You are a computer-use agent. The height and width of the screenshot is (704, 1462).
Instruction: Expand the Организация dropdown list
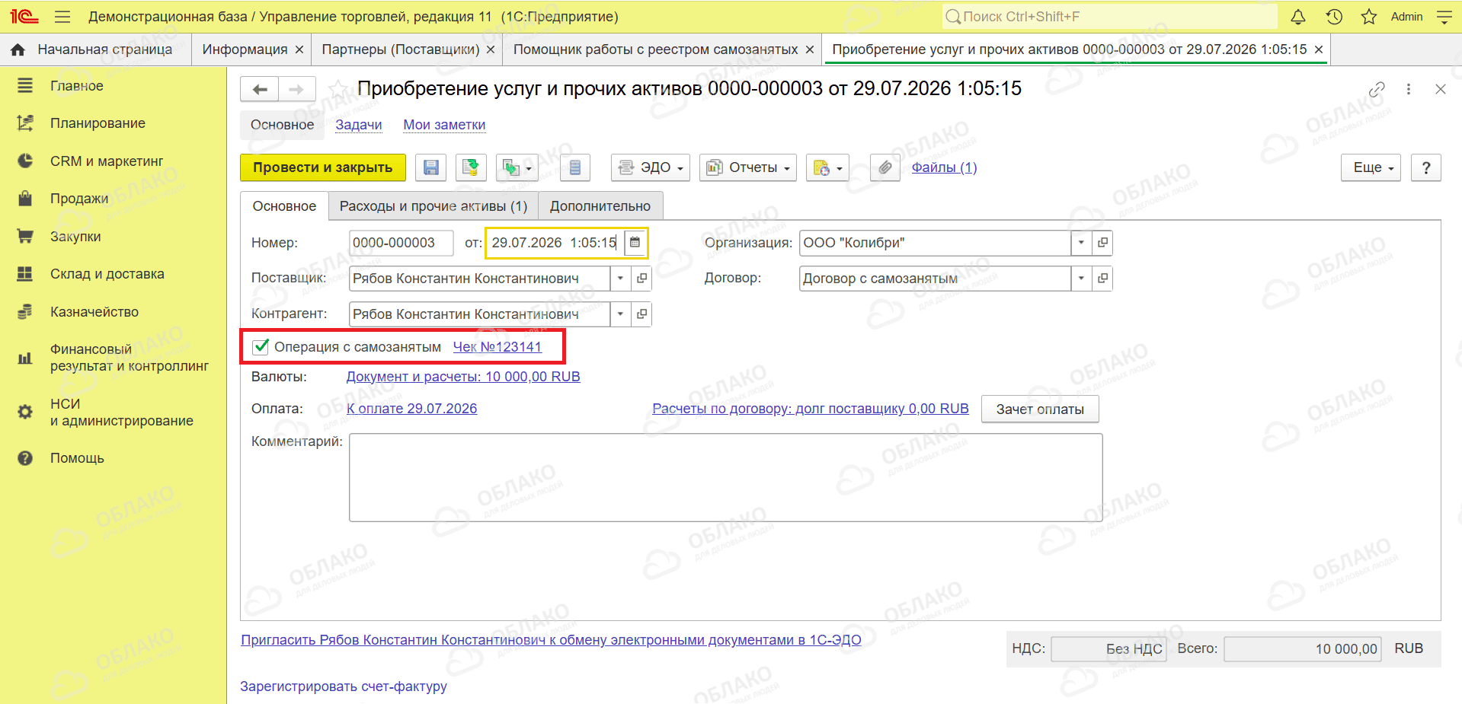tap(1081, 243)
